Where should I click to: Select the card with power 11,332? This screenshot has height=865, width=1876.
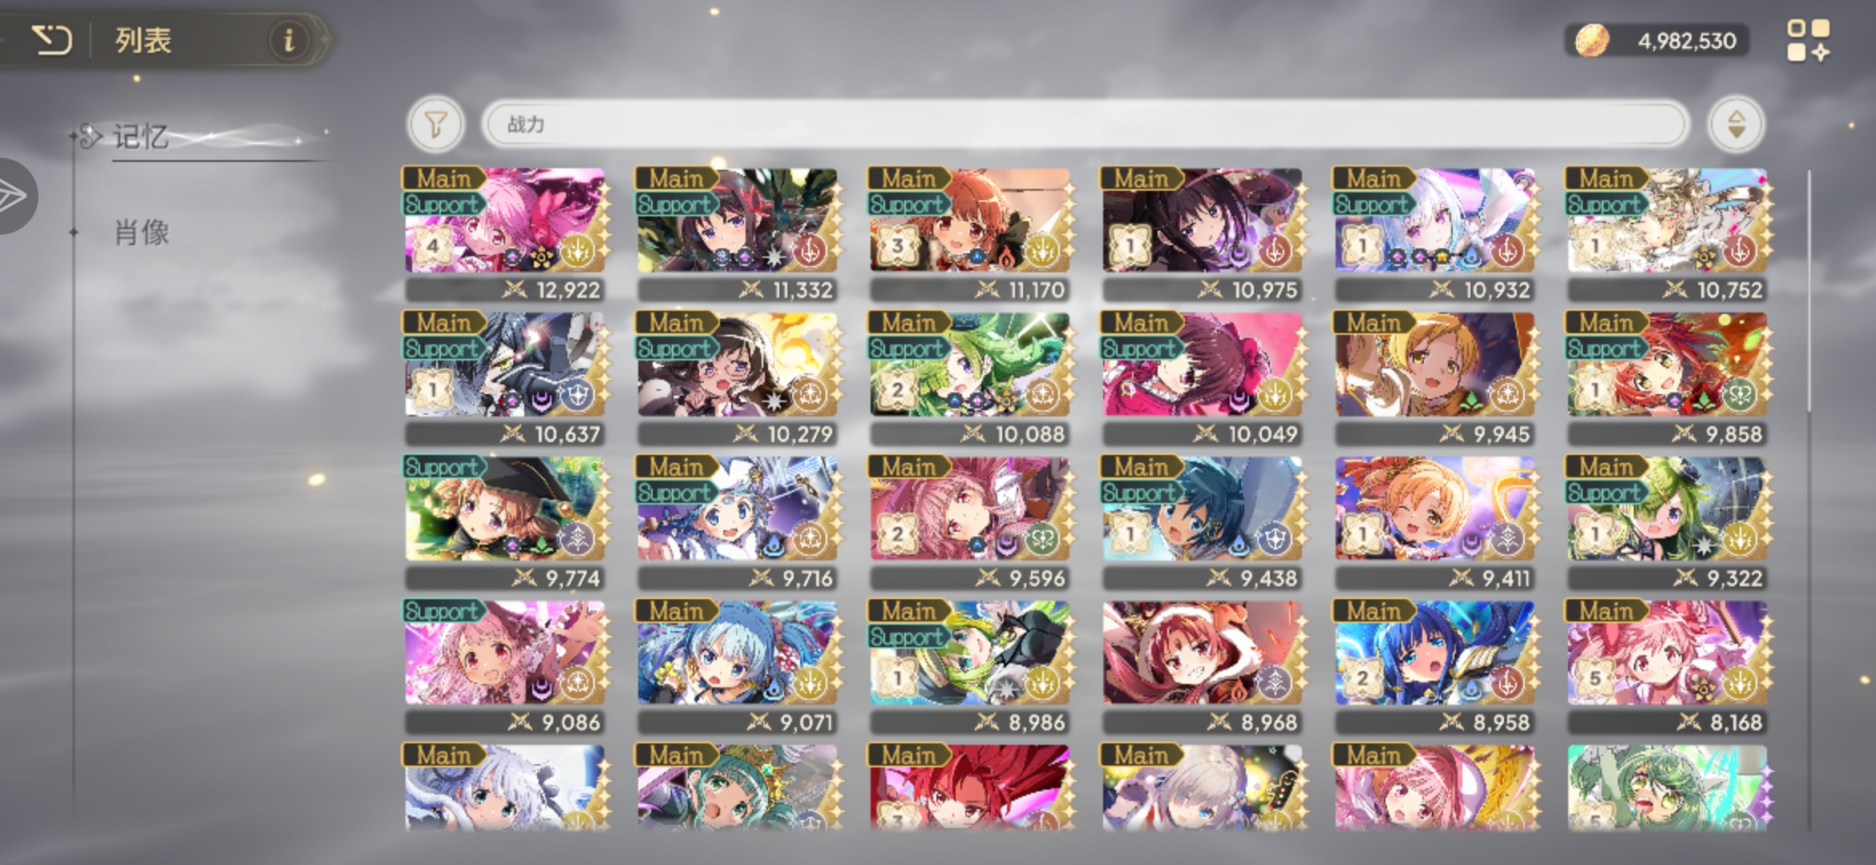[x=738, y=234]
